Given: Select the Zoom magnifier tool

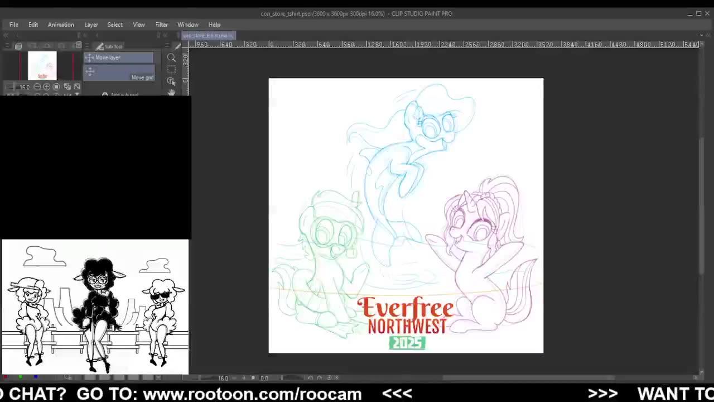Looking at the screenshot, I should point(171,58).
